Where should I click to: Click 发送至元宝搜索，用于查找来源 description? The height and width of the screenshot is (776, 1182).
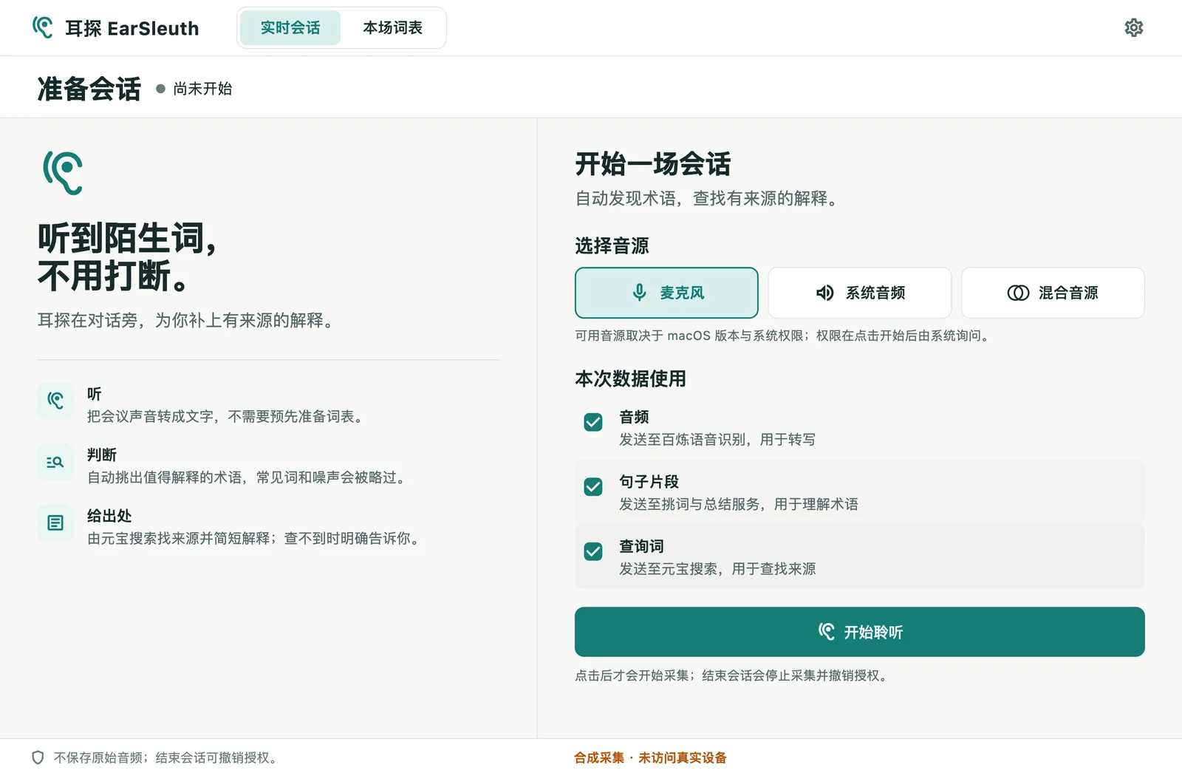[x=717, y=569]
